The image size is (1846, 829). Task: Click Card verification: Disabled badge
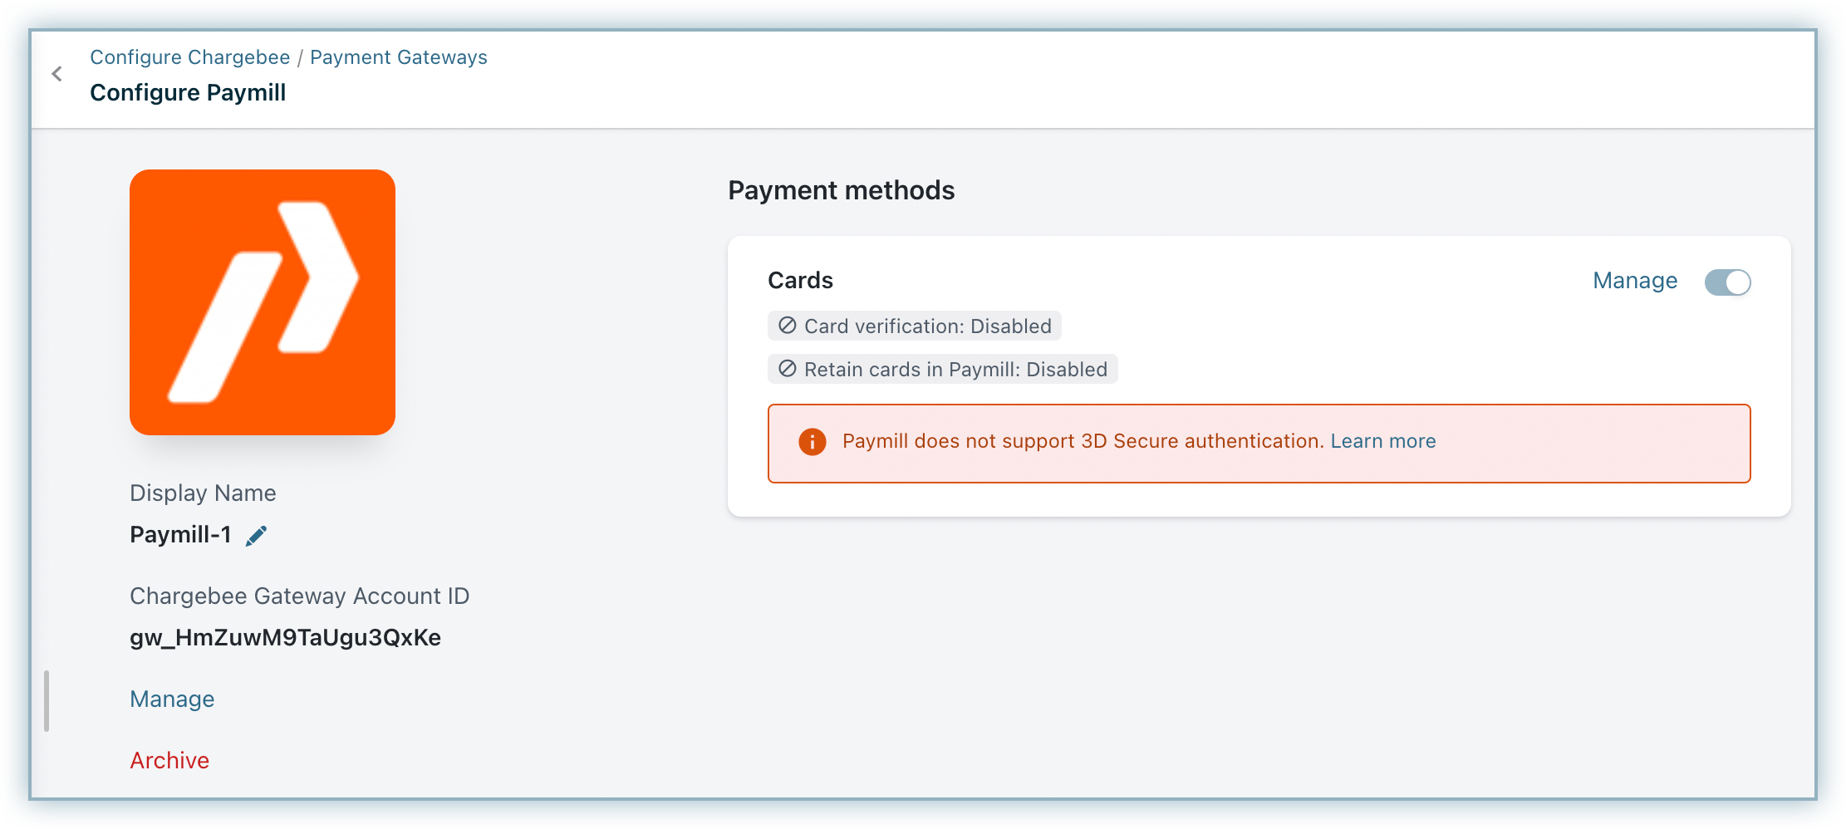915,326
